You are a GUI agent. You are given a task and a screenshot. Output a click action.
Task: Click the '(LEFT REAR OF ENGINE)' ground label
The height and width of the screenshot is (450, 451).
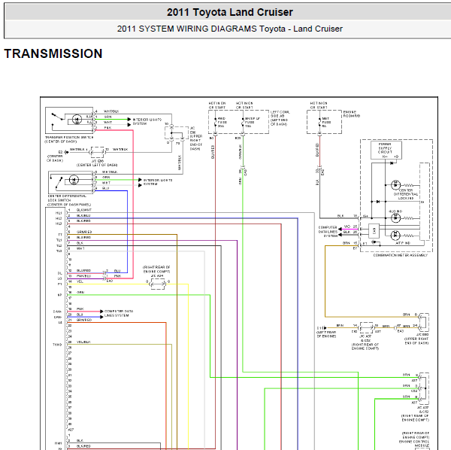pos(326,334)
